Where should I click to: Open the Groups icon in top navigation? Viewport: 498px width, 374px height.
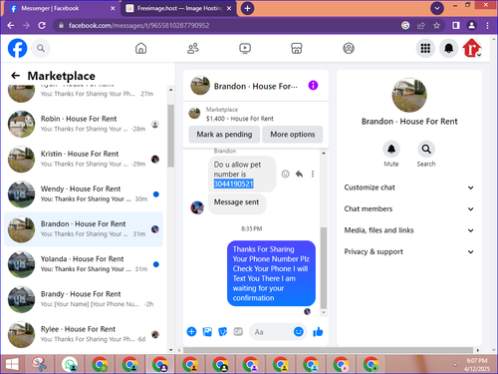pos(349,49)
